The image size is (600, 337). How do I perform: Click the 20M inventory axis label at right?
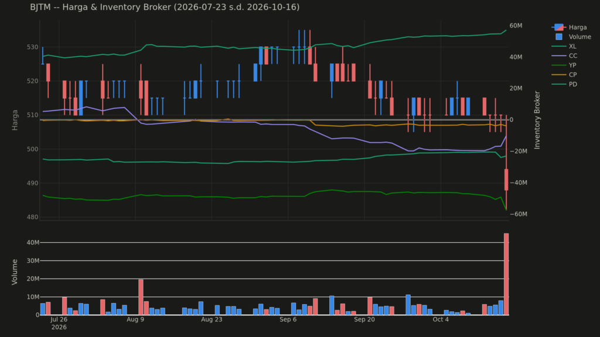(x=516, y=88)
